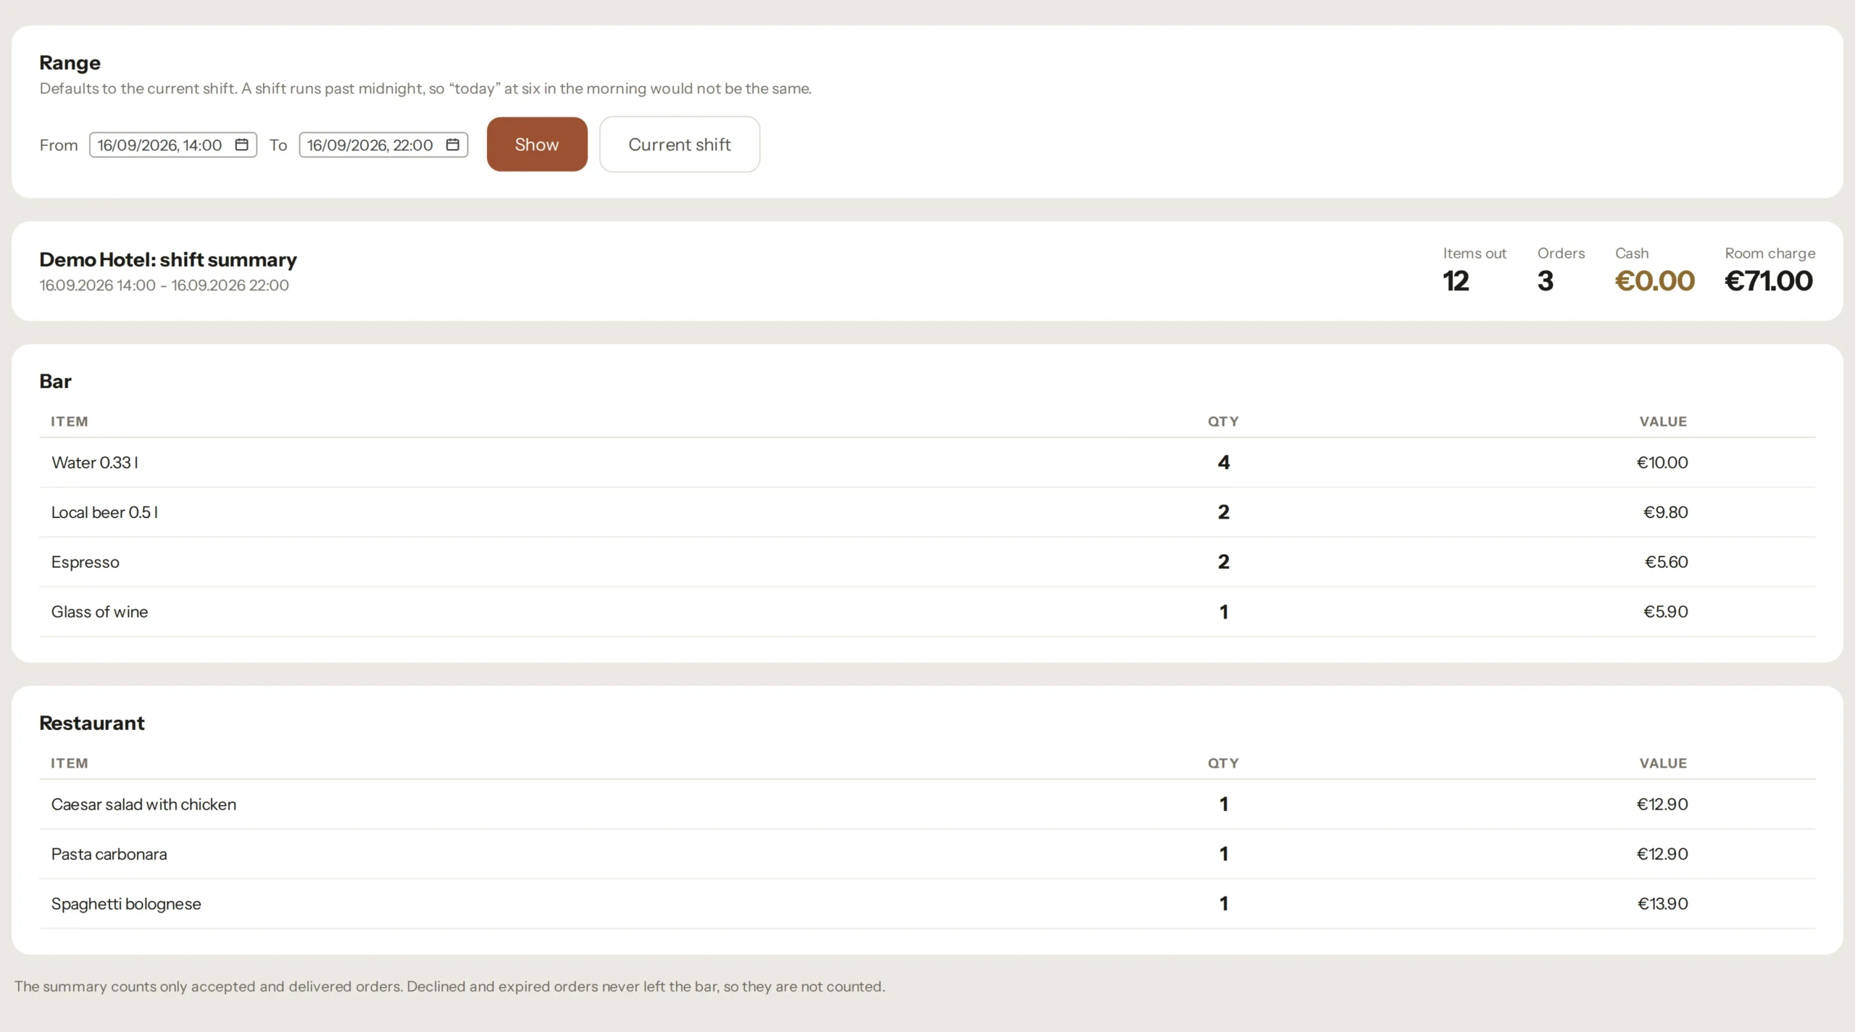1855x1032 pixels.
Task: Click the Items out count 12
Action: click(x=1455, y=281)
